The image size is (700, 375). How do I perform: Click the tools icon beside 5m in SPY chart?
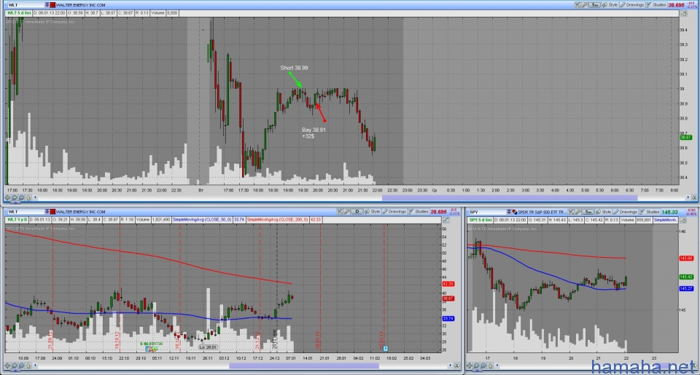click(x=578, y=212)
